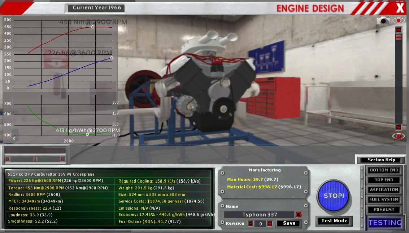Viewport: 409px width, 233px height.
Task: Decrease revision with the minus icon
Action: click(251, 224)
